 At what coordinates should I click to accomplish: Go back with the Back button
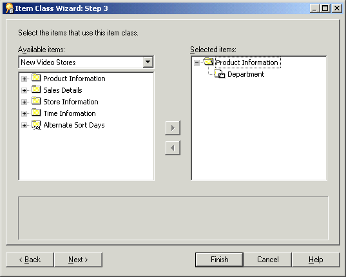30,260
